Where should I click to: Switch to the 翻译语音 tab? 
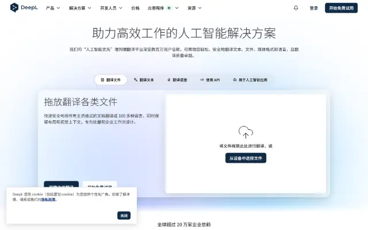177,80
